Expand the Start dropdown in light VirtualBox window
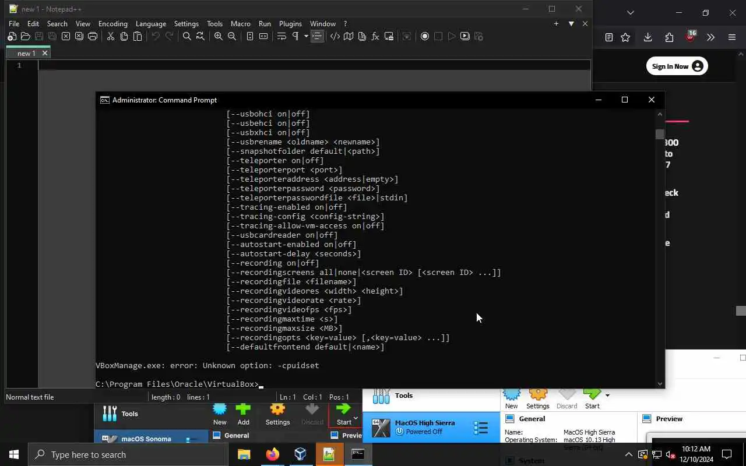The height and width of the screenshot is (466, 746). (x=607, y=396)
